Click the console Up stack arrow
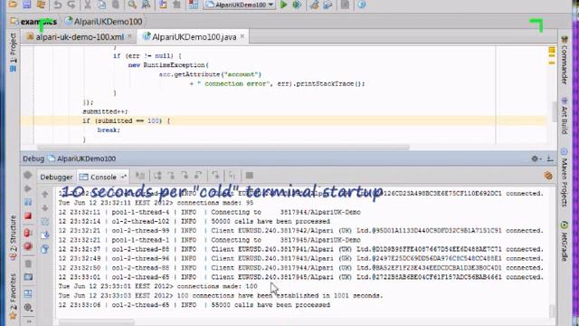The width and height of the screenshot is (579, 326). tap(45, 194)
